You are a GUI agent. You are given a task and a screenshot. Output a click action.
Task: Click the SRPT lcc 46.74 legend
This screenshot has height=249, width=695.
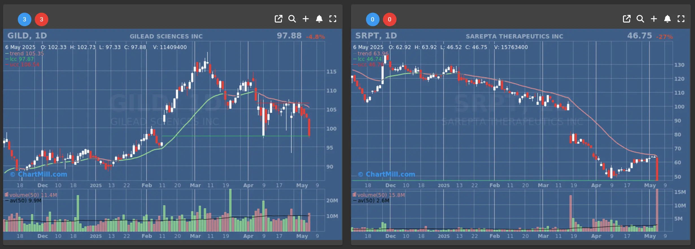(x=367, y=59)
